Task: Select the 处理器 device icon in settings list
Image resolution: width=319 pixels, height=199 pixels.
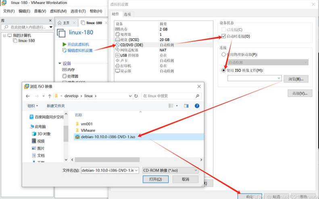Action: 118,34
